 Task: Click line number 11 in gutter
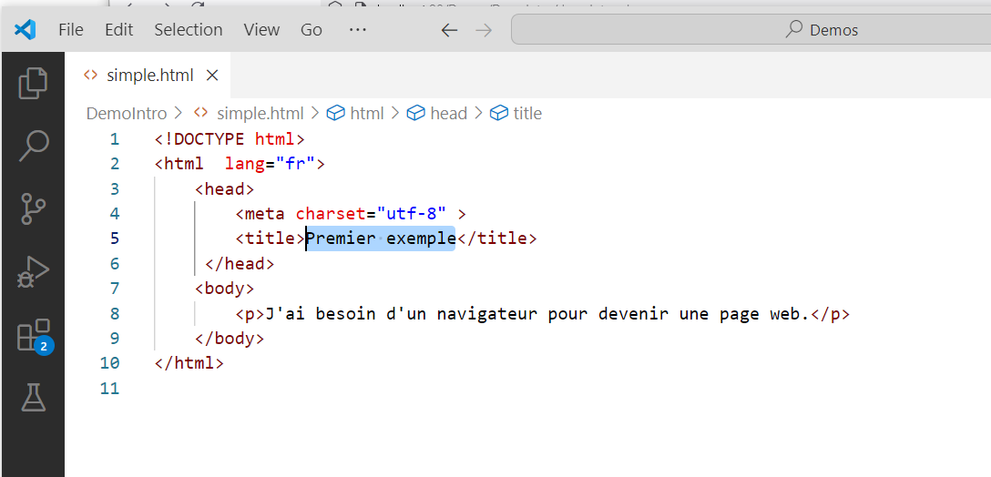109,388
